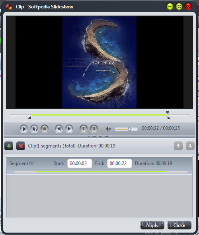Image resolution: width=199 pixels, height=235 pixels.
Task: Click the Play button
Action: pos(24,129)
